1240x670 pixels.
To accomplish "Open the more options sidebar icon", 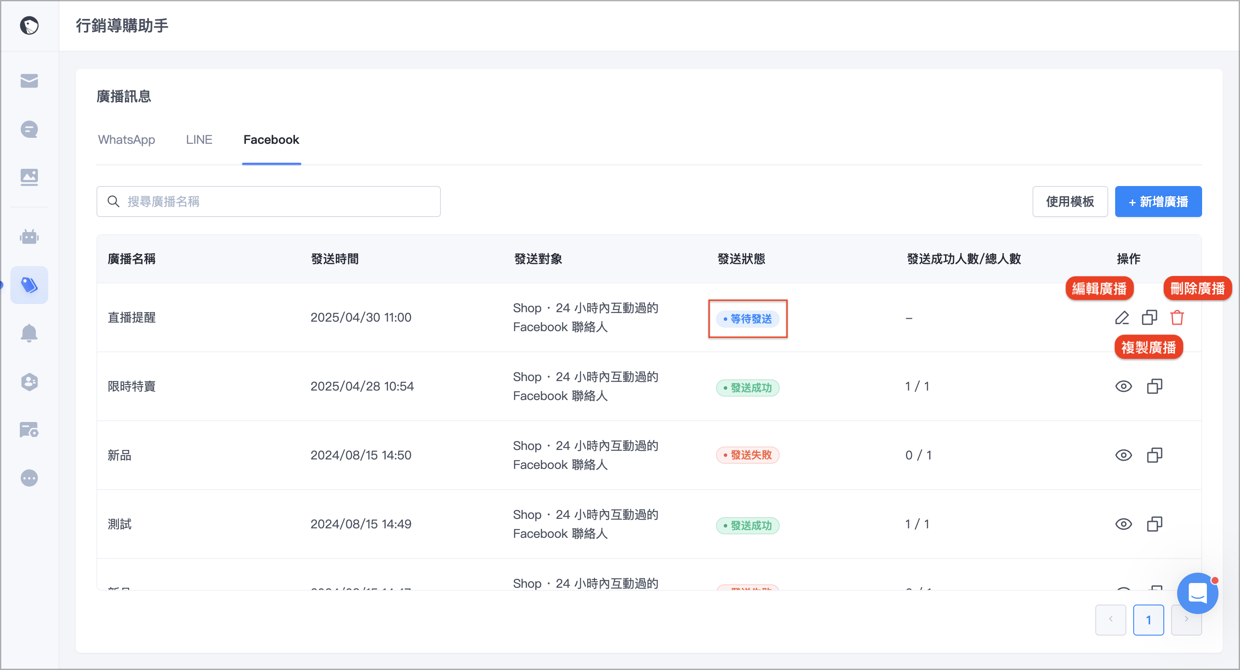I will (x=29, y=478).
